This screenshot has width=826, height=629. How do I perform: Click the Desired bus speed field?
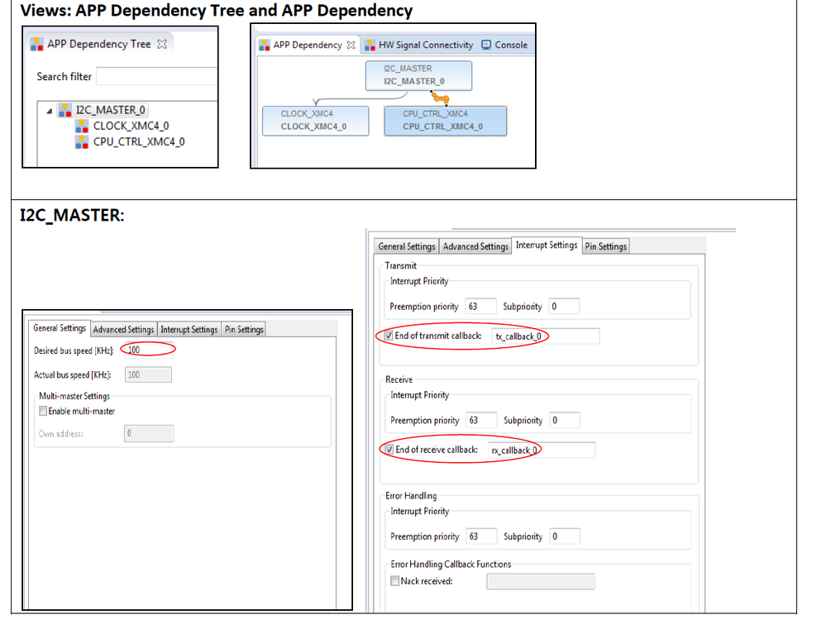(x=147, y=350)
